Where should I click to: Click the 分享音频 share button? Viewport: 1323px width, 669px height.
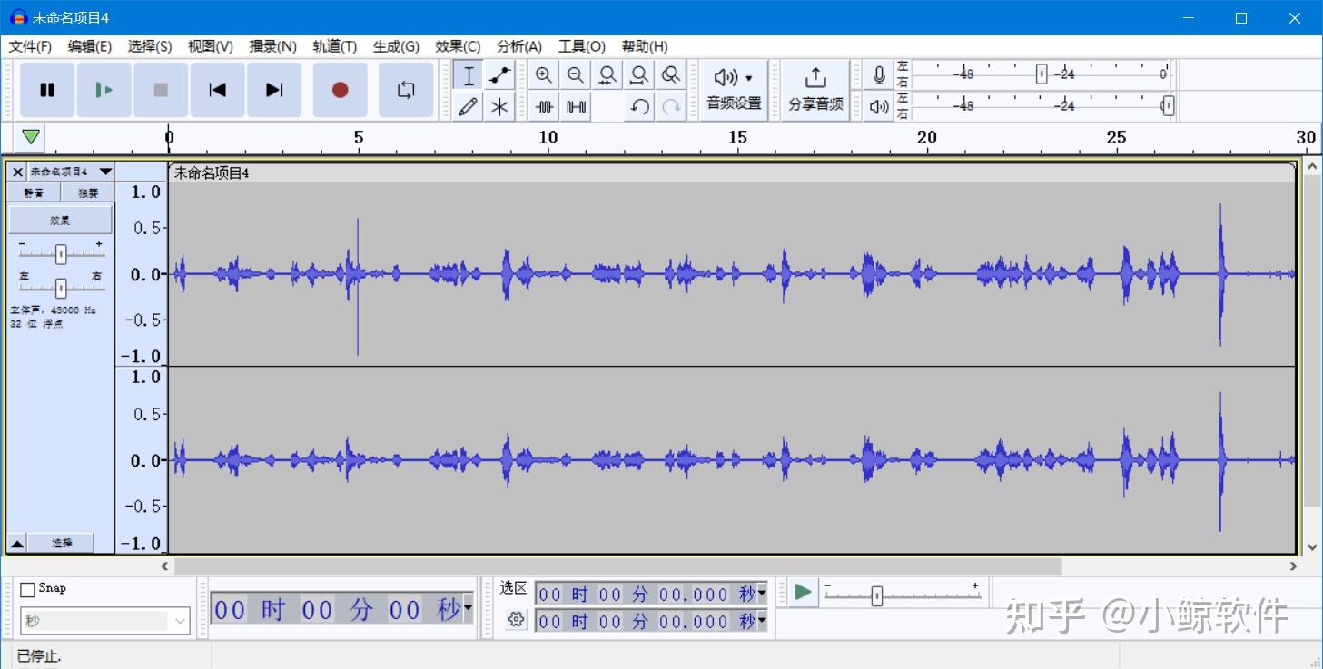coord(815,89)
